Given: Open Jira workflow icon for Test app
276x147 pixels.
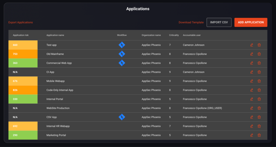Looking at the screenshot, I should click(122, 45).
